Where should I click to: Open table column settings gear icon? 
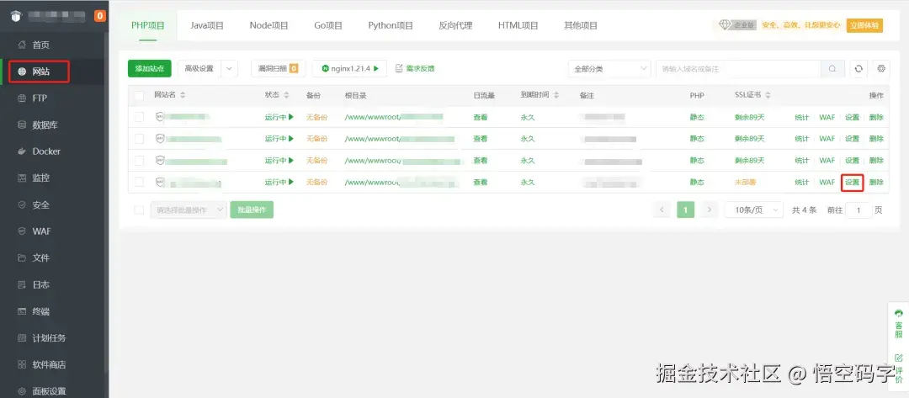[x=881, y=68]
